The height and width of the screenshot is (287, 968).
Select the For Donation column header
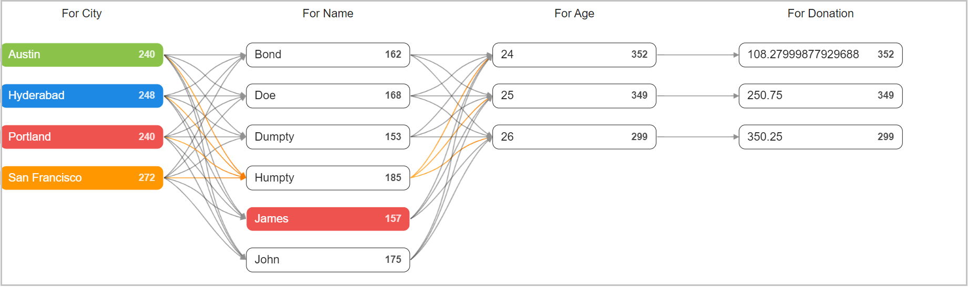820,14
